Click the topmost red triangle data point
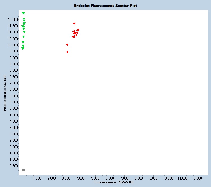Image resolution: width=211 pixels, height=187 pixels. click(74, 23)
